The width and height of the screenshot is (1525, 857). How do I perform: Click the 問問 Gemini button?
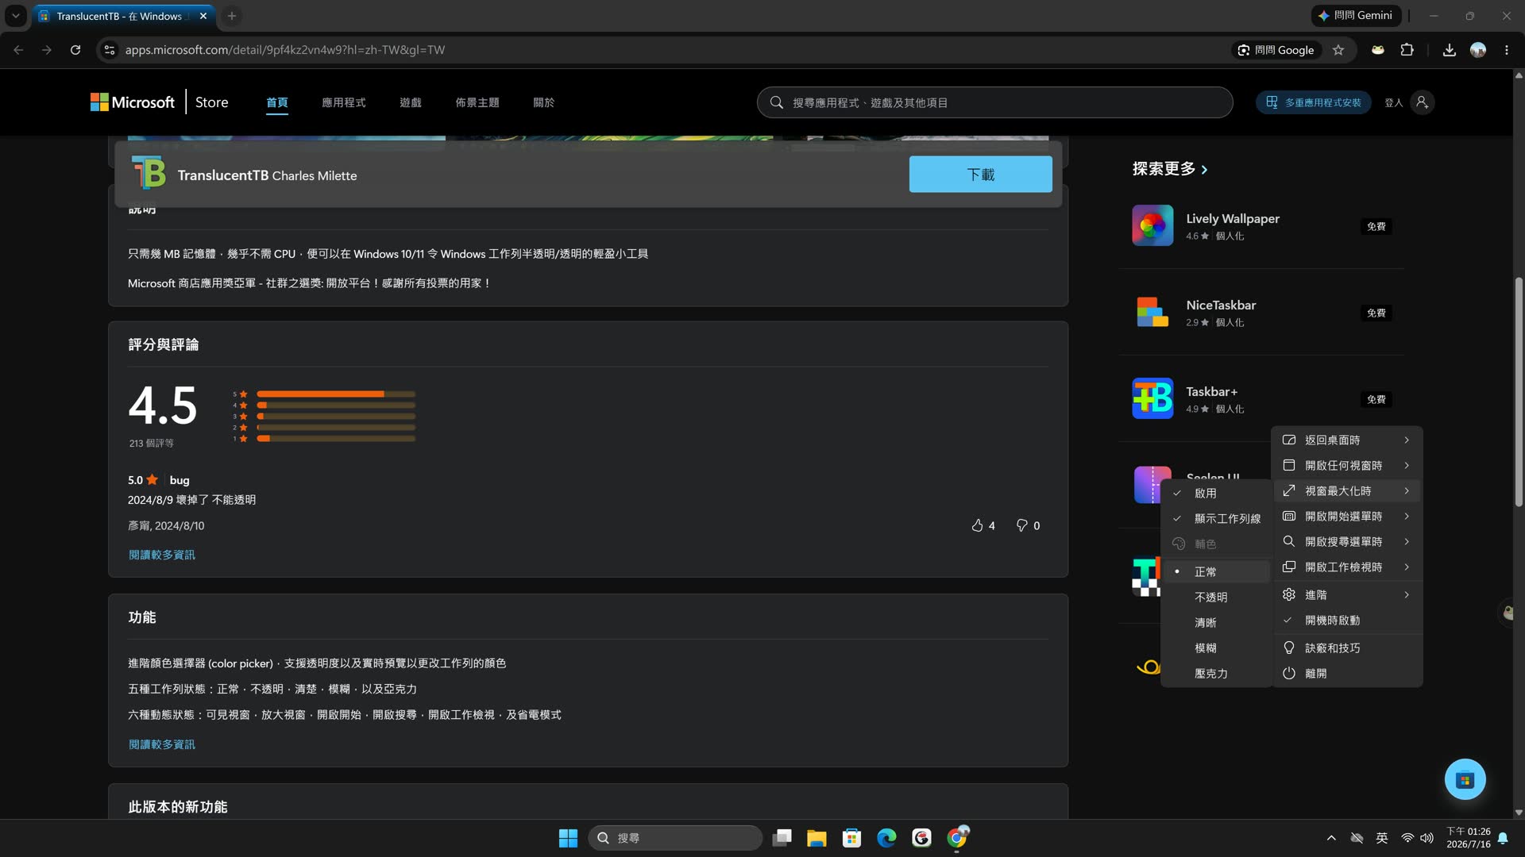tap(1355, 16)
